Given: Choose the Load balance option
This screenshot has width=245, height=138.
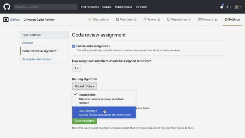Looking at the screenshot, I should click(104, 112).
